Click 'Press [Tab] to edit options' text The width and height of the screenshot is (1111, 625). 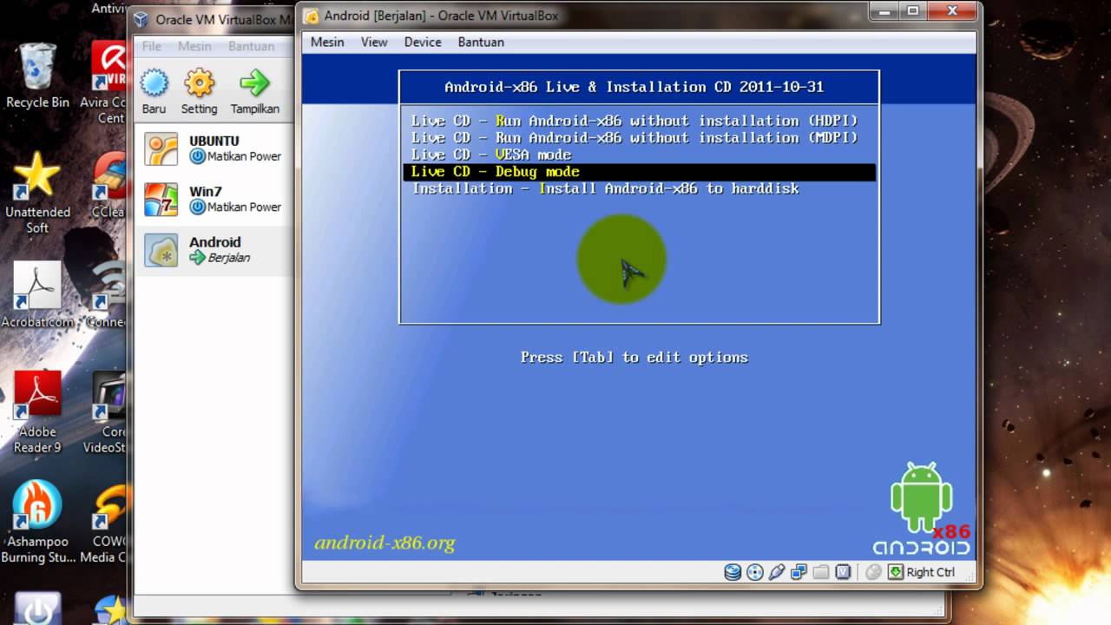click(x=634, y=357)
